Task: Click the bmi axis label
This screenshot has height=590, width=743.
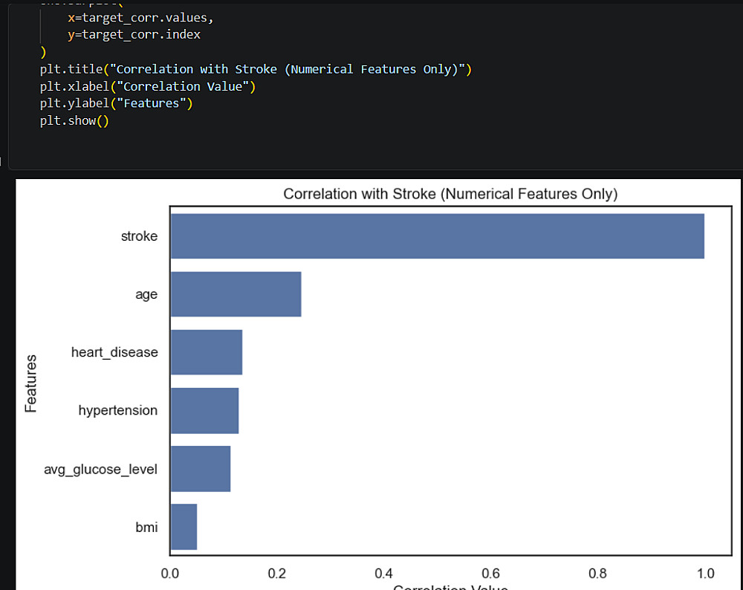Action: tap(146, 527)
